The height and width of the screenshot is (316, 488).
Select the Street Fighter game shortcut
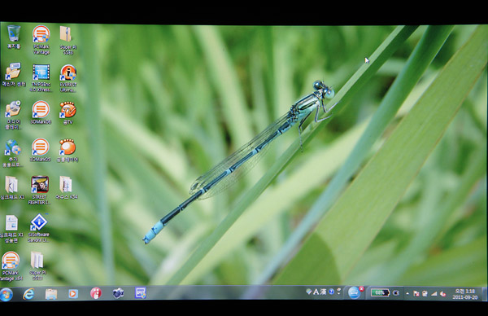[x=40, y=190]
